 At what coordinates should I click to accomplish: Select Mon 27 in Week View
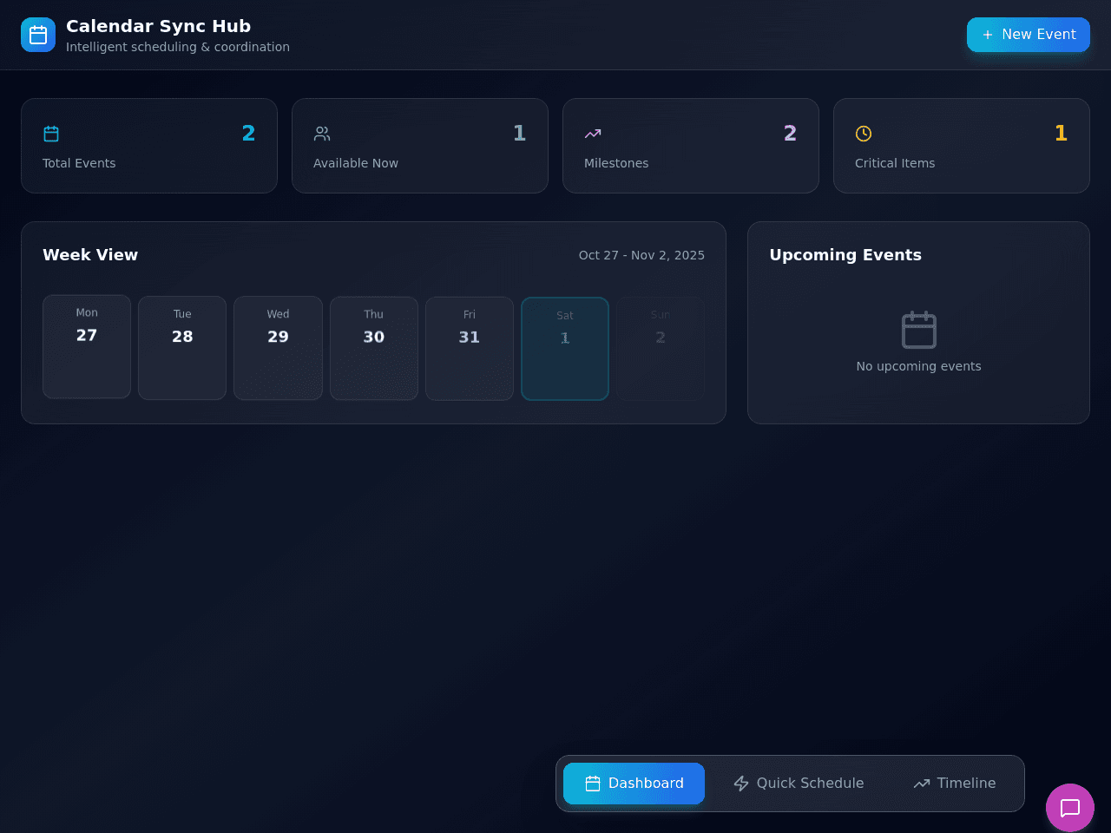pyautogui.click(x=87, y=347)
